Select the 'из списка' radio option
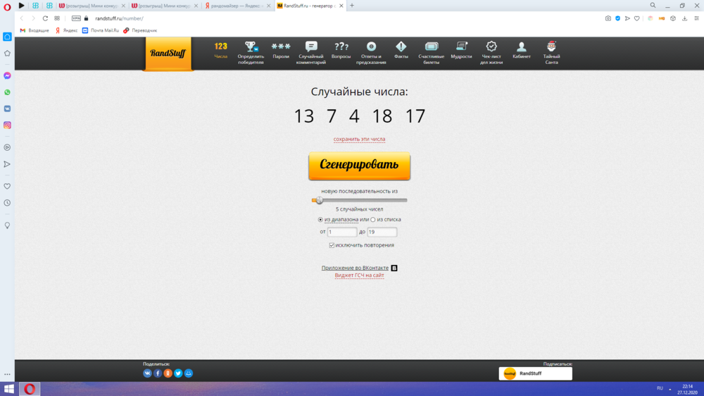This screenshot has width=704, height=396. click(x=373, y=220)
